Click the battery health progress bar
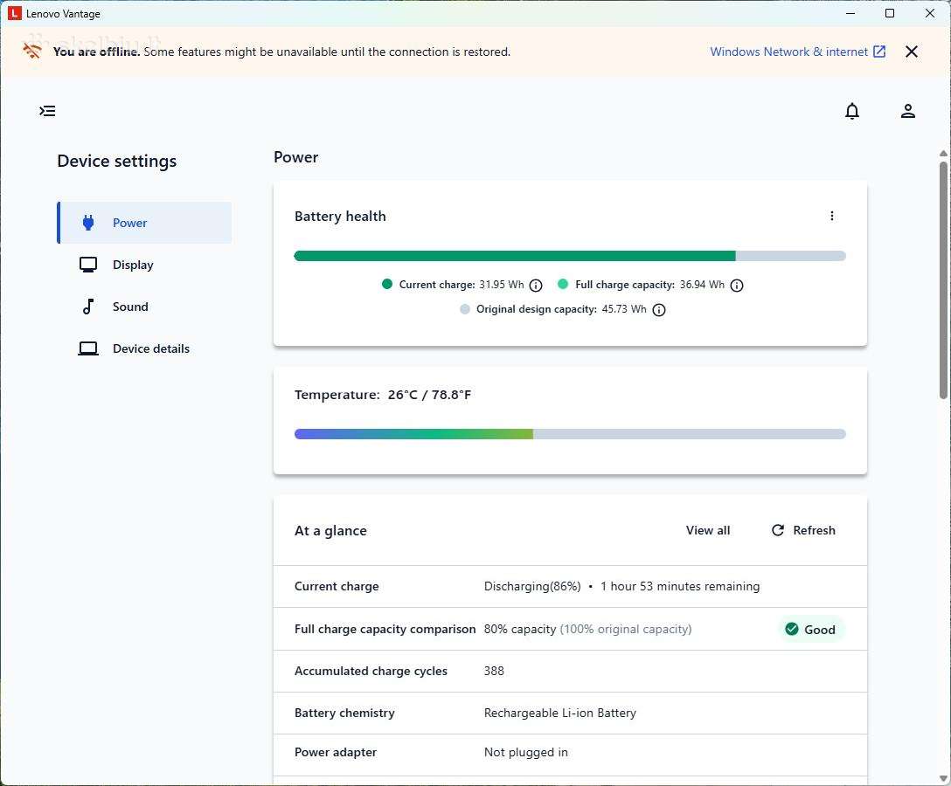Viewport: 951px width, 786px height. [x=570, y=256]
